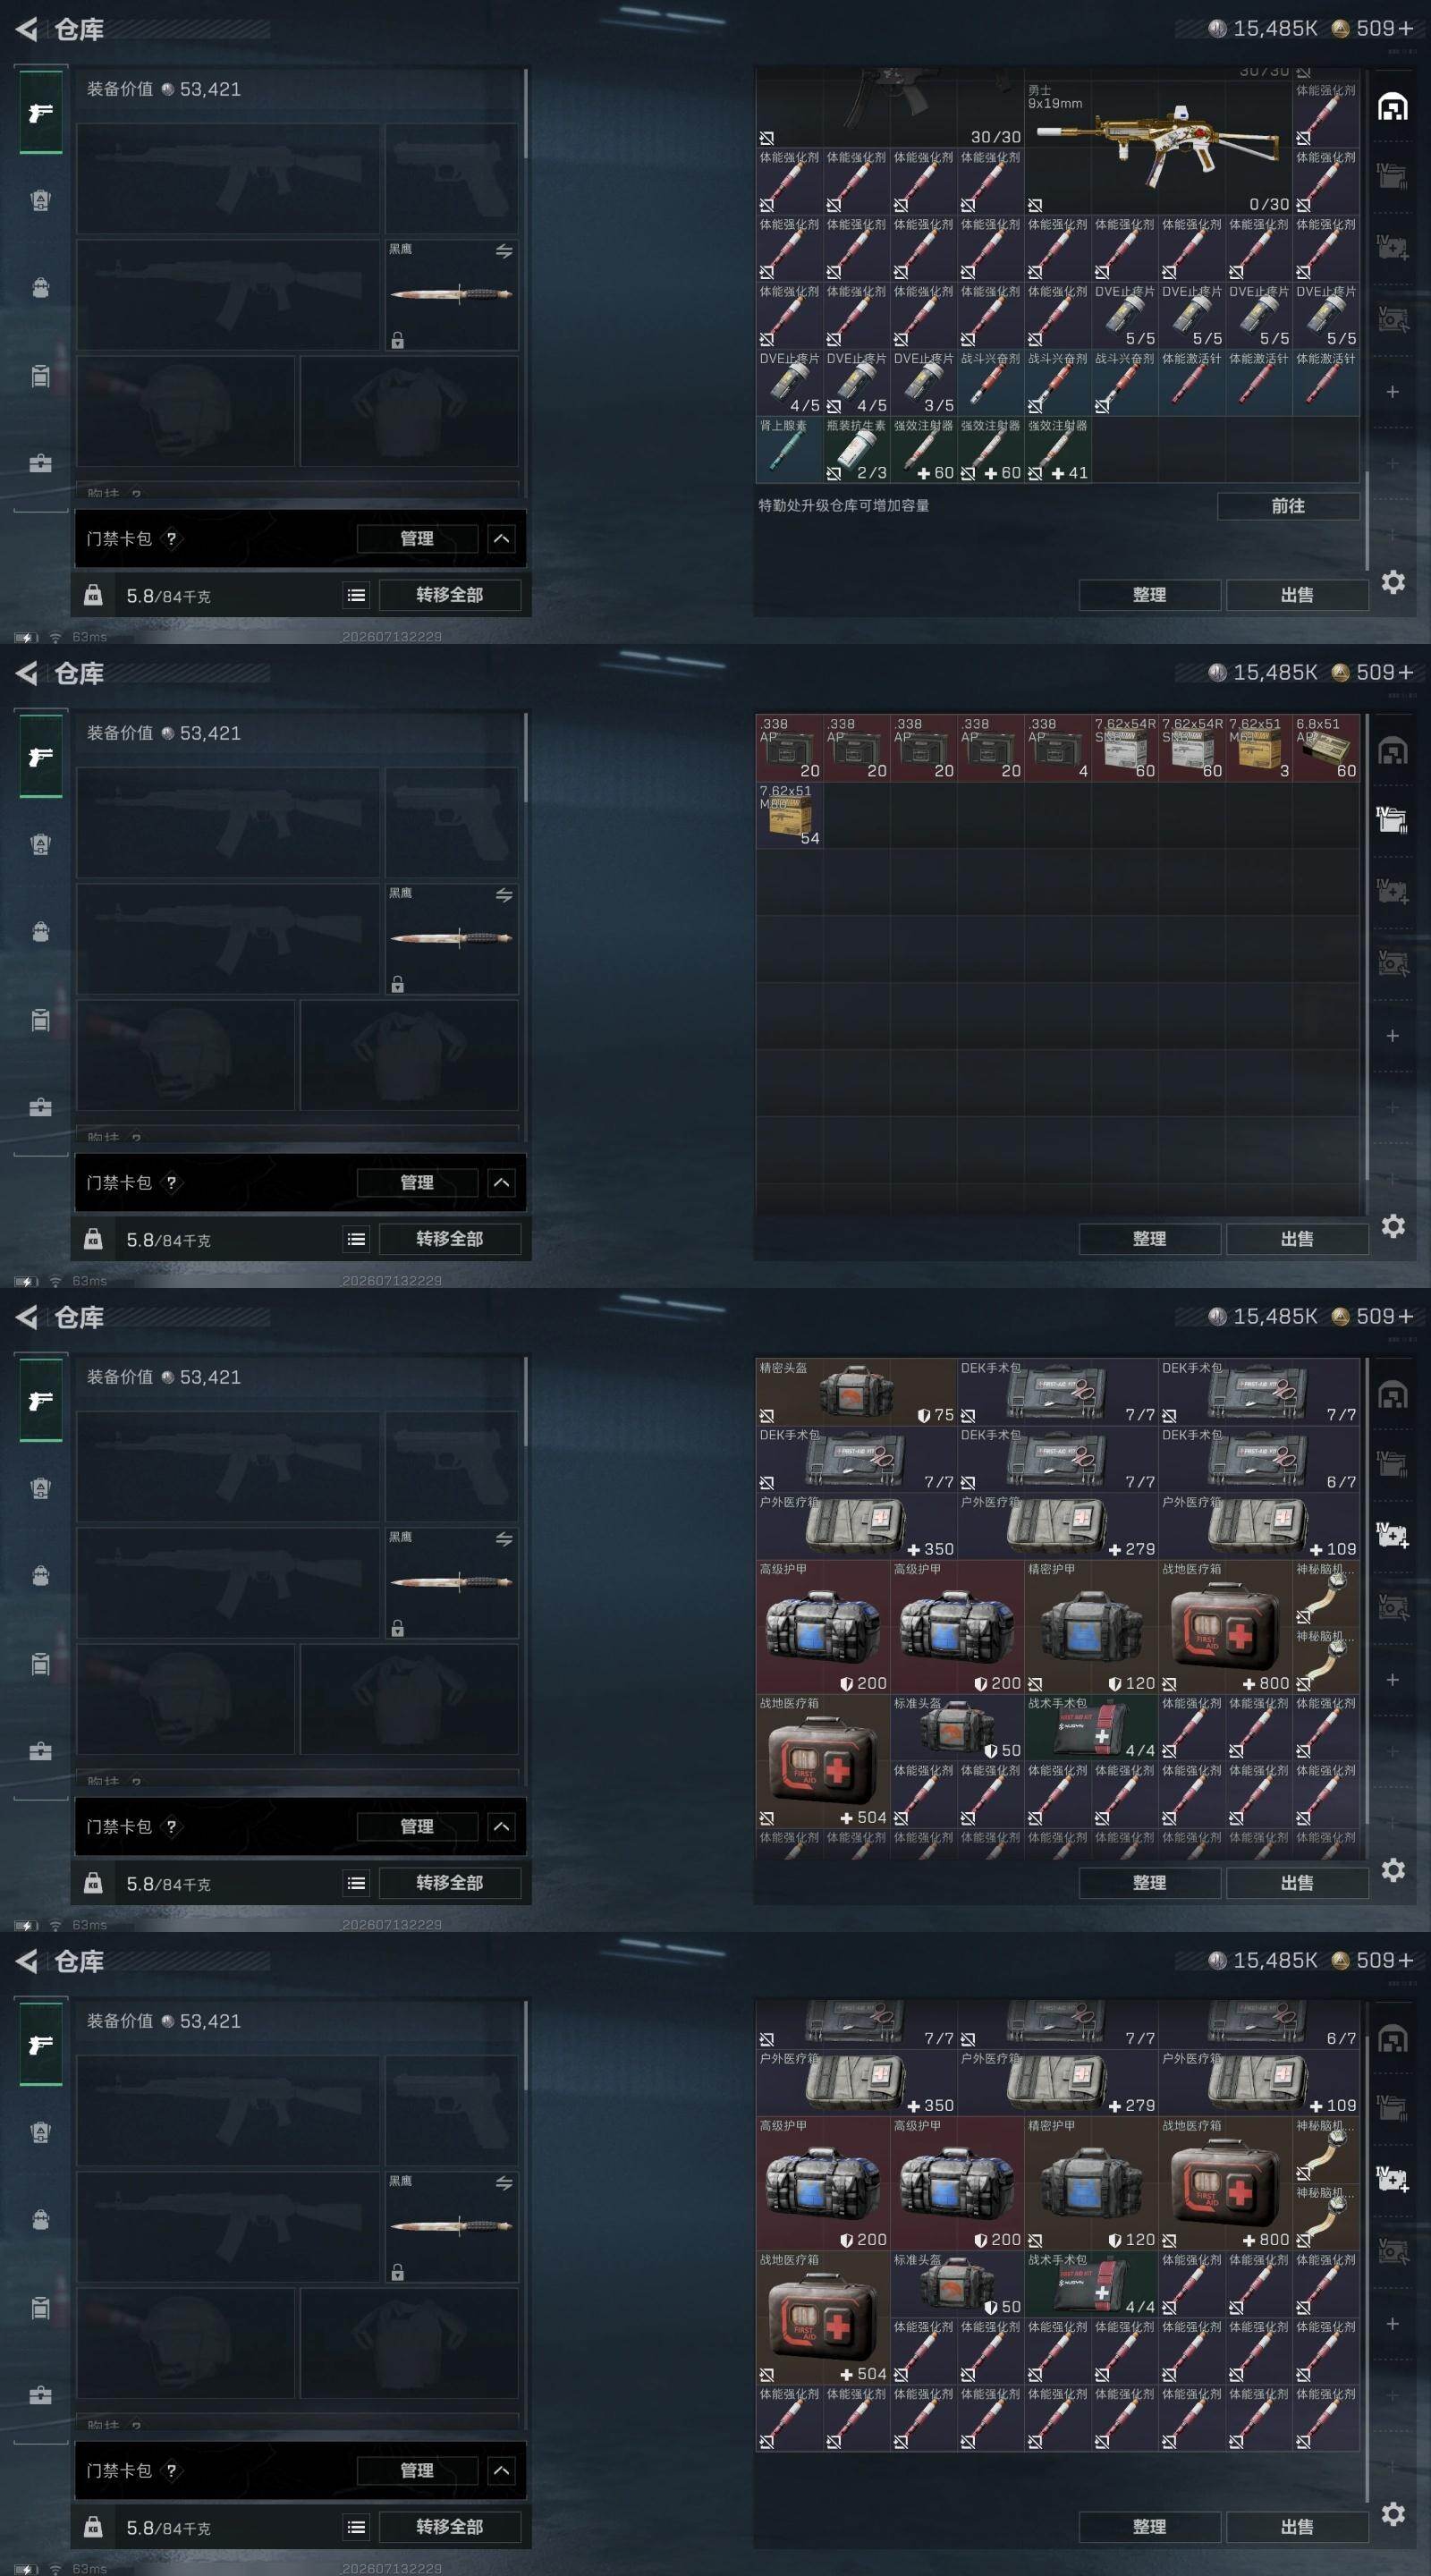Choose the 7.62x51 M80 ammo stack of 54
The image size is (1431, 2576).
pyautogui.click(x=789, y=815)
